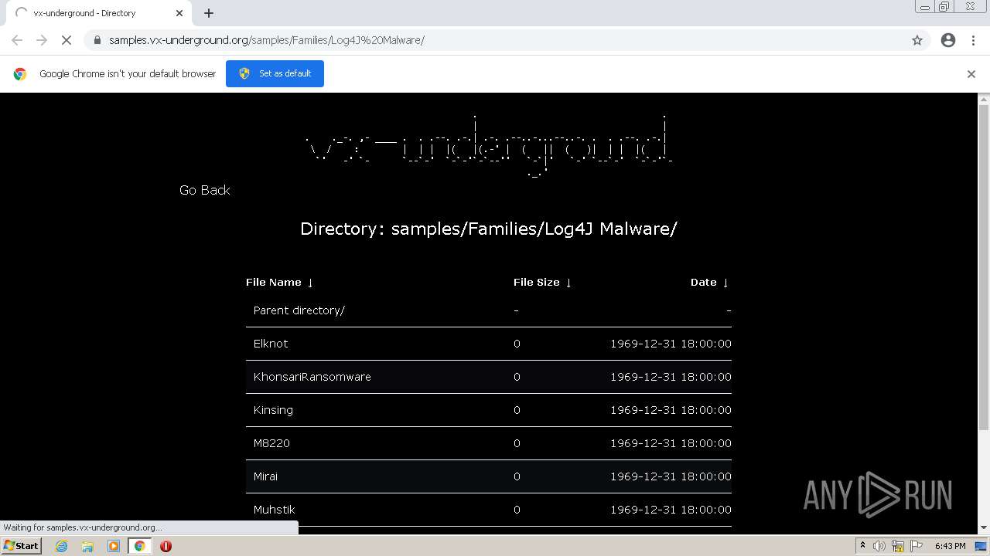Click the red shield taskbar icon
Screen dimensions: 990x556
tap(166, 546)
